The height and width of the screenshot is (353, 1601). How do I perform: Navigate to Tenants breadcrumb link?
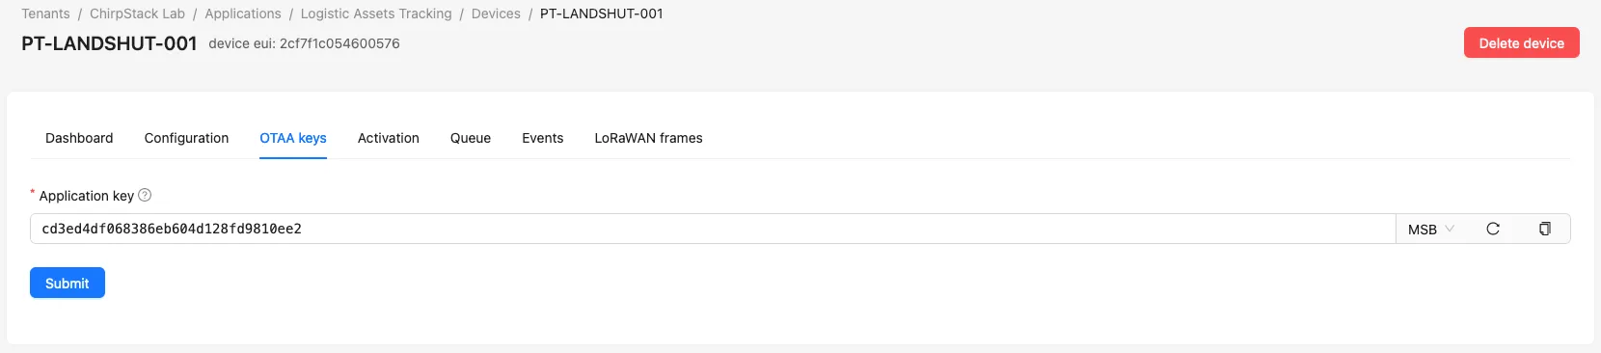pos(45,14)
